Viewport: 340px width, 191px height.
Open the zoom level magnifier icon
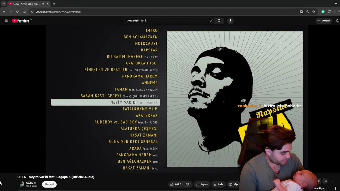pos(308,12)
